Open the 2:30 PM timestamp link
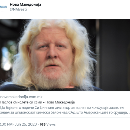The height and width of the screenshot is (130, 130). point(6,124)
